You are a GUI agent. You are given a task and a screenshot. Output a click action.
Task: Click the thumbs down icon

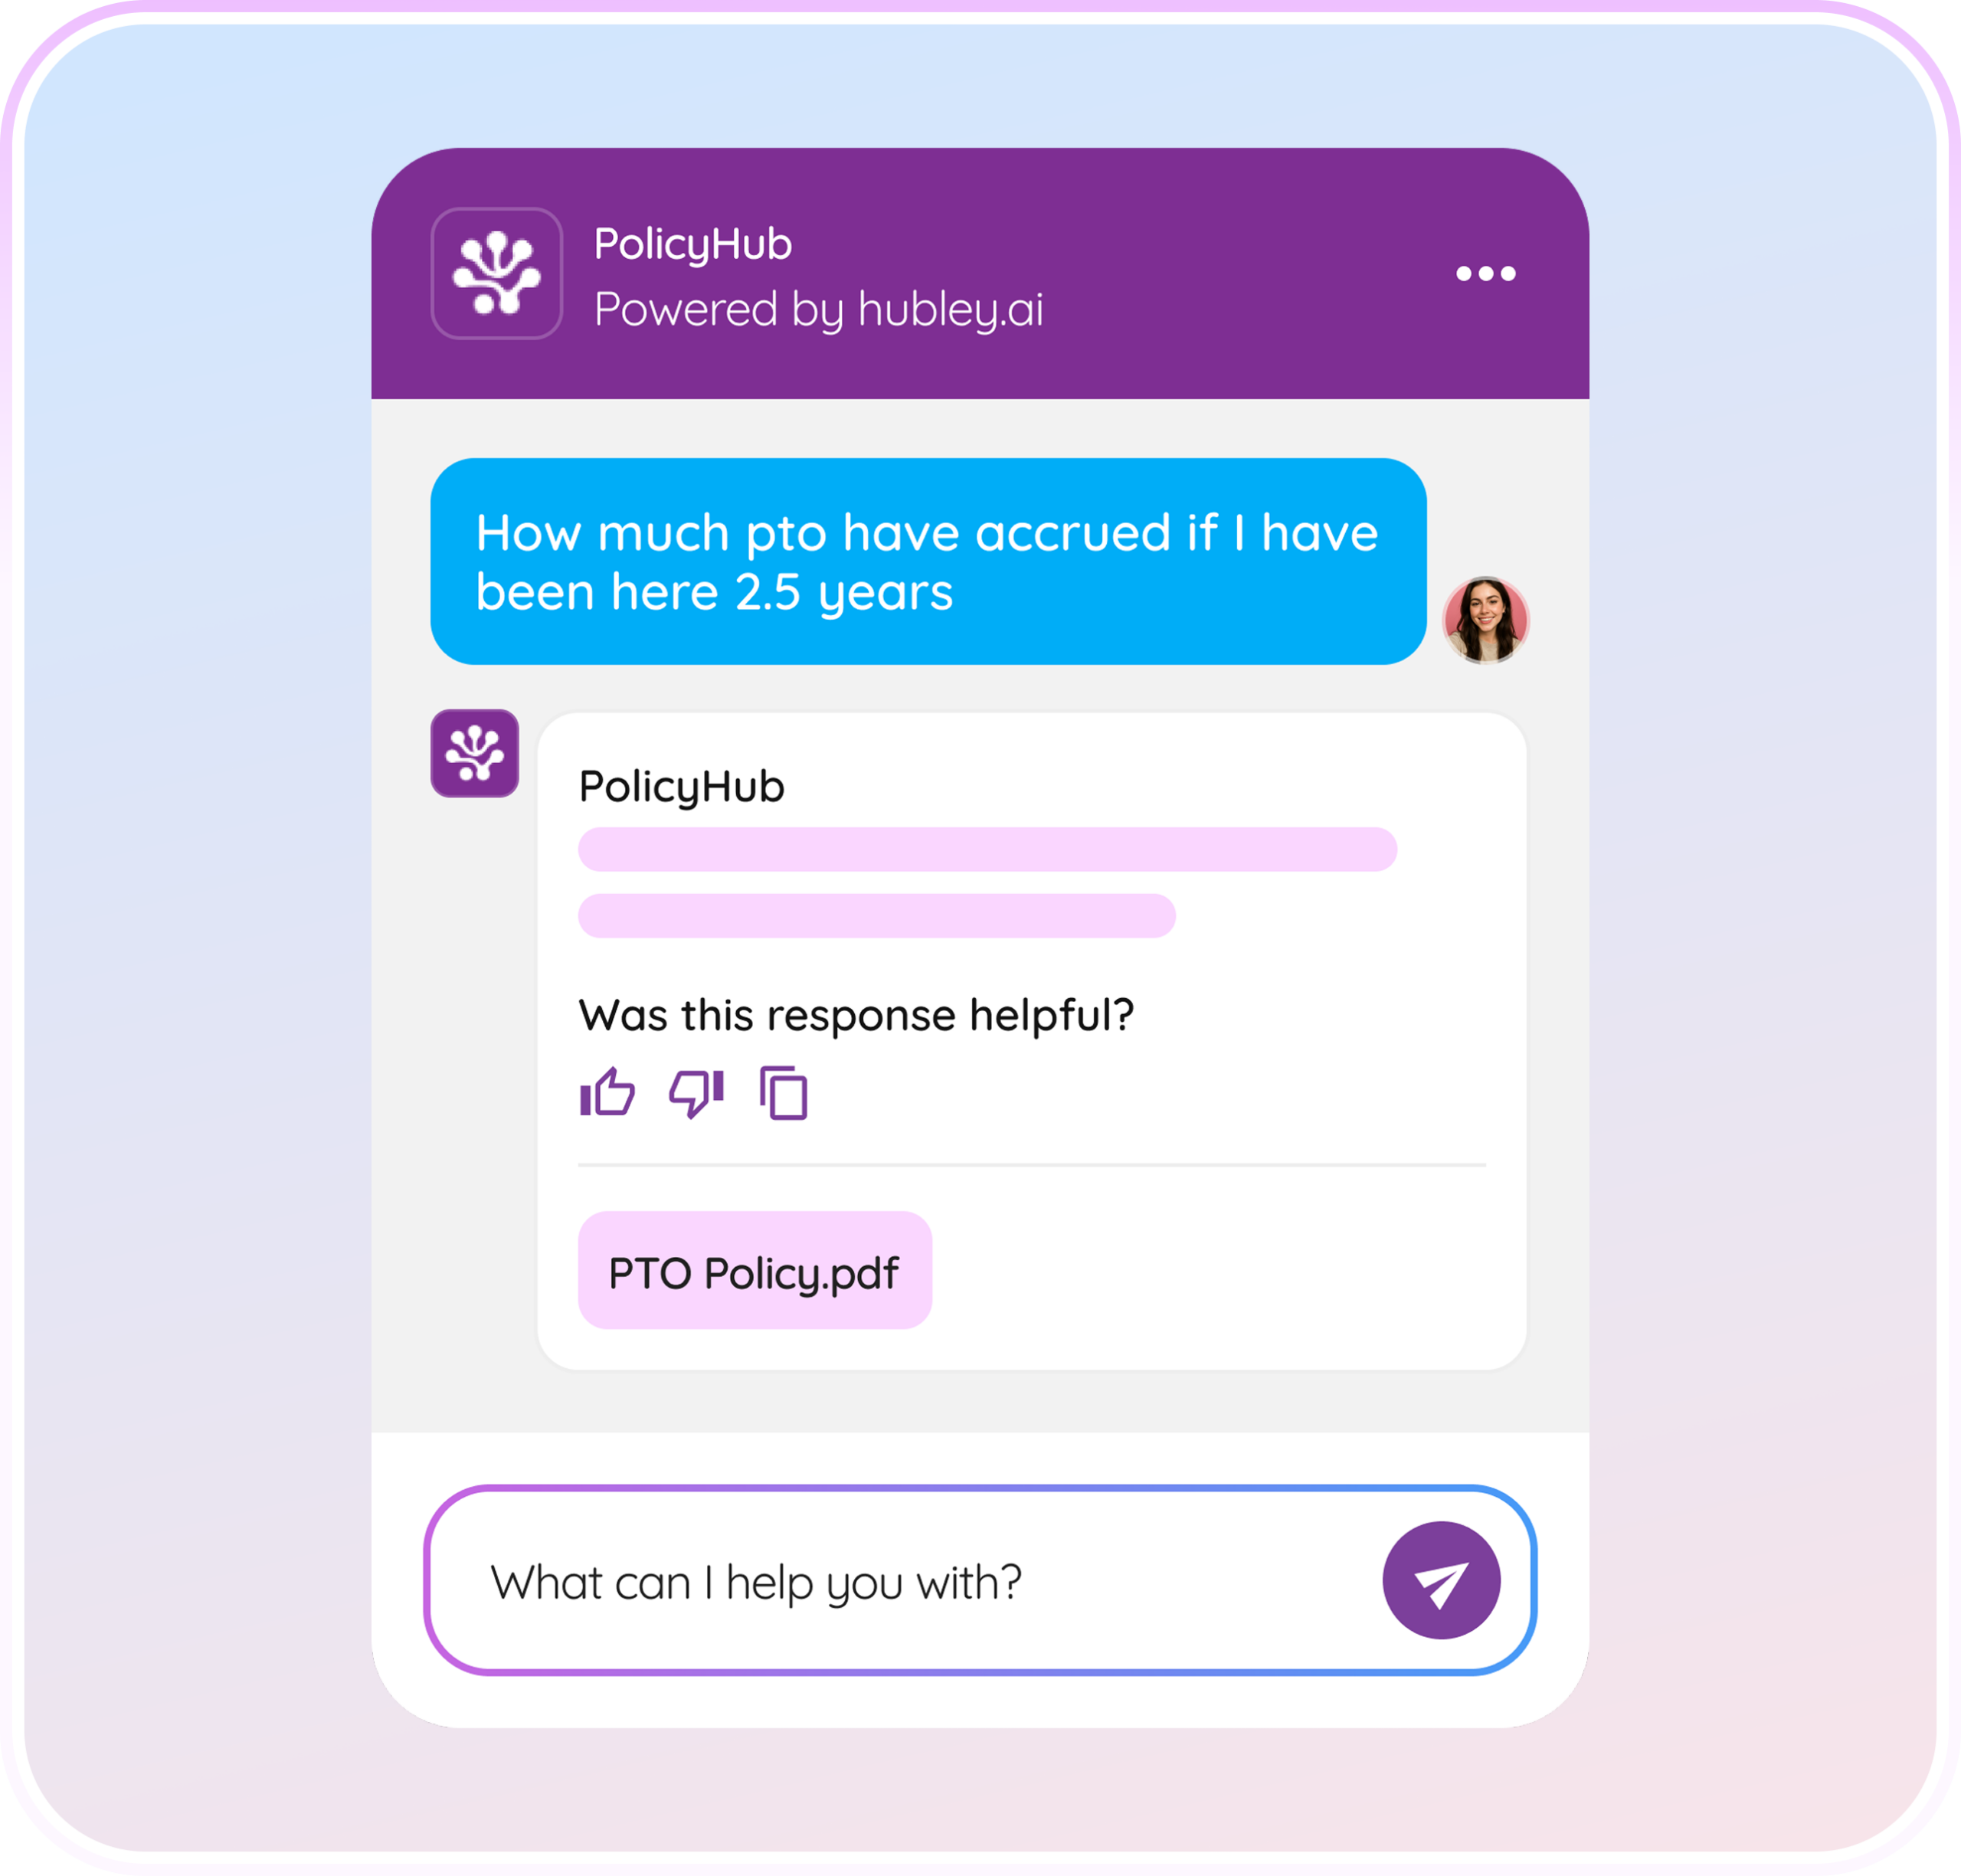pos(696,1093)
